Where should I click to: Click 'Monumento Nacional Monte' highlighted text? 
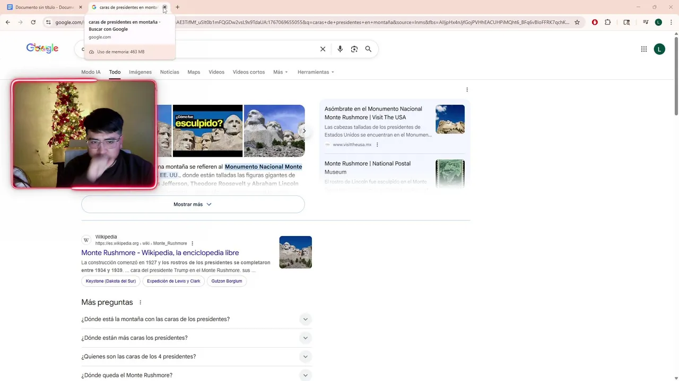coord(263,167)
